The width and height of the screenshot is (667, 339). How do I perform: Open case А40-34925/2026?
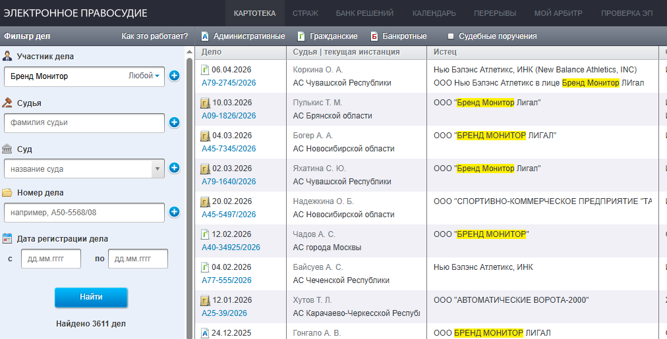coord(231,248)
